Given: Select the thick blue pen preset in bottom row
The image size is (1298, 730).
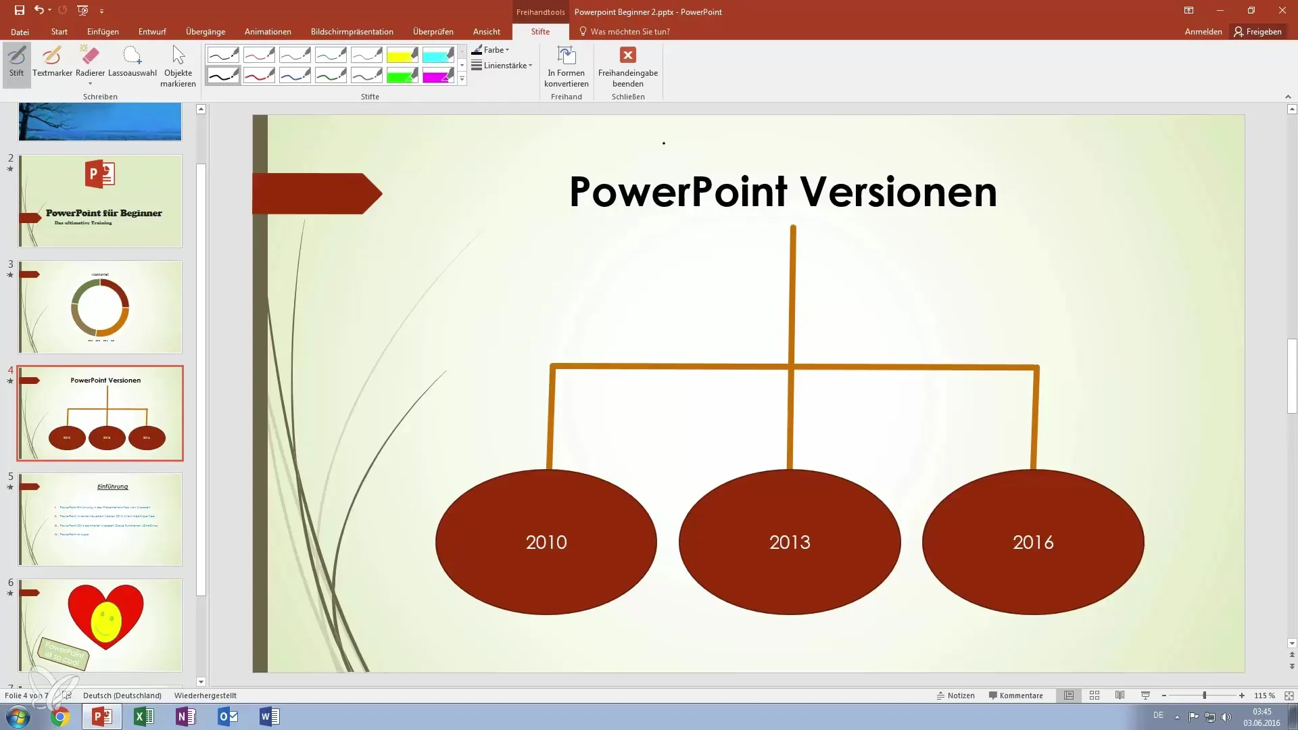Looking at the screenshot, I should pos(295,75).
